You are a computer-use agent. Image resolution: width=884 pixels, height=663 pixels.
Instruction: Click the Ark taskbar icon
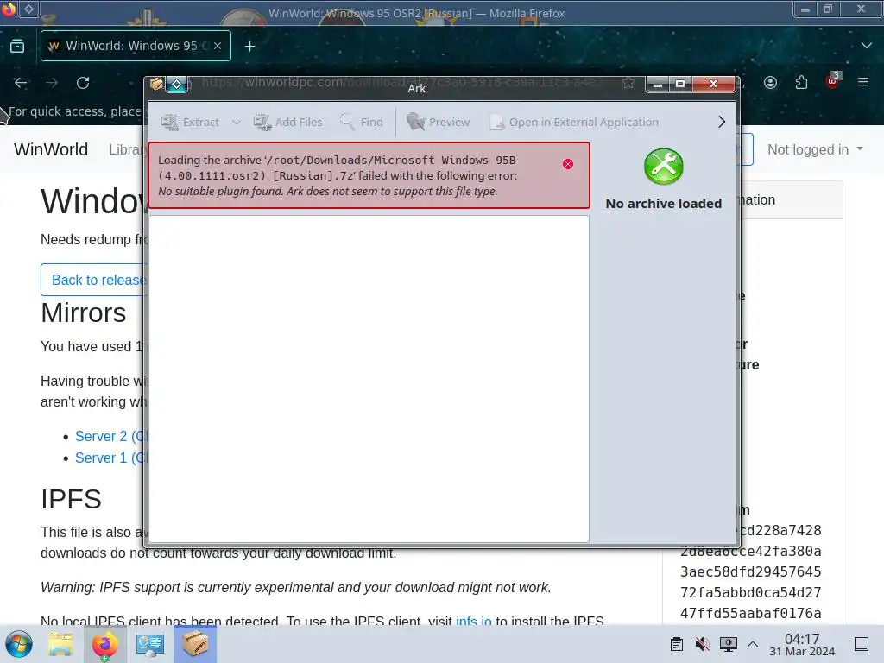coord(195,644)
